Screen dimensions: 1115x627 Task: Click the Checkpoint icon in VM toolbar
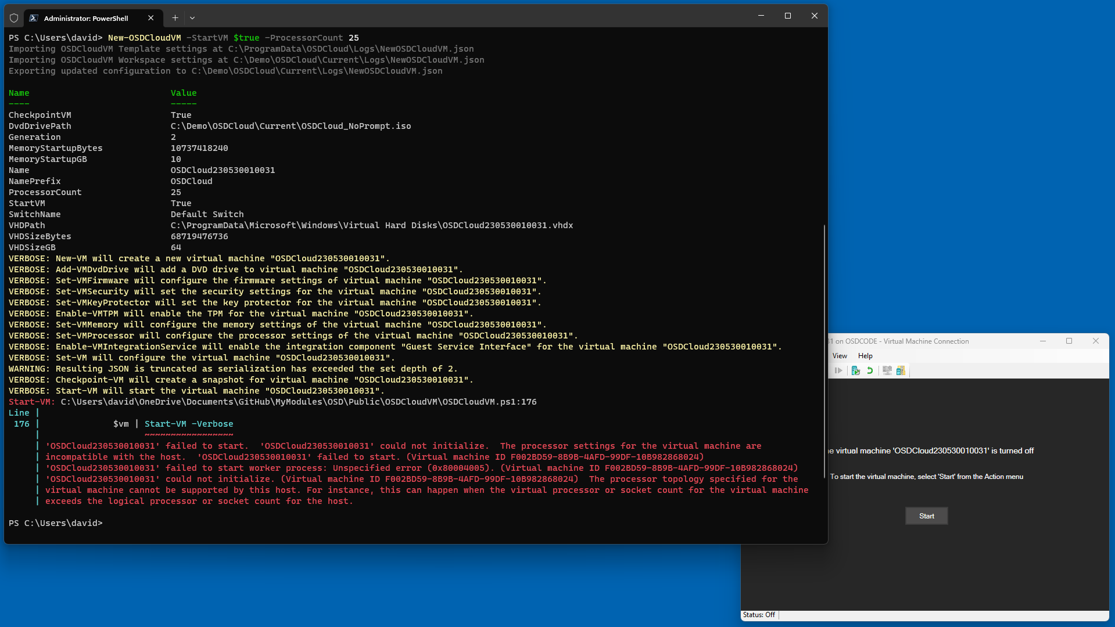point(855,370)
